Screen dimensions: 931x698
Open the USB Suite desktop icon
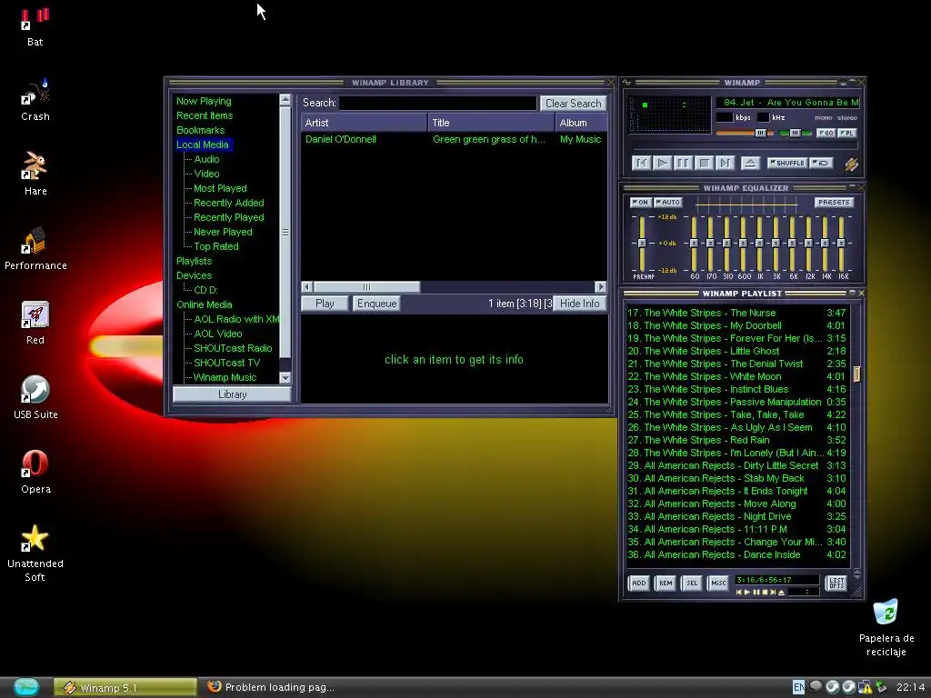point(35,398)
